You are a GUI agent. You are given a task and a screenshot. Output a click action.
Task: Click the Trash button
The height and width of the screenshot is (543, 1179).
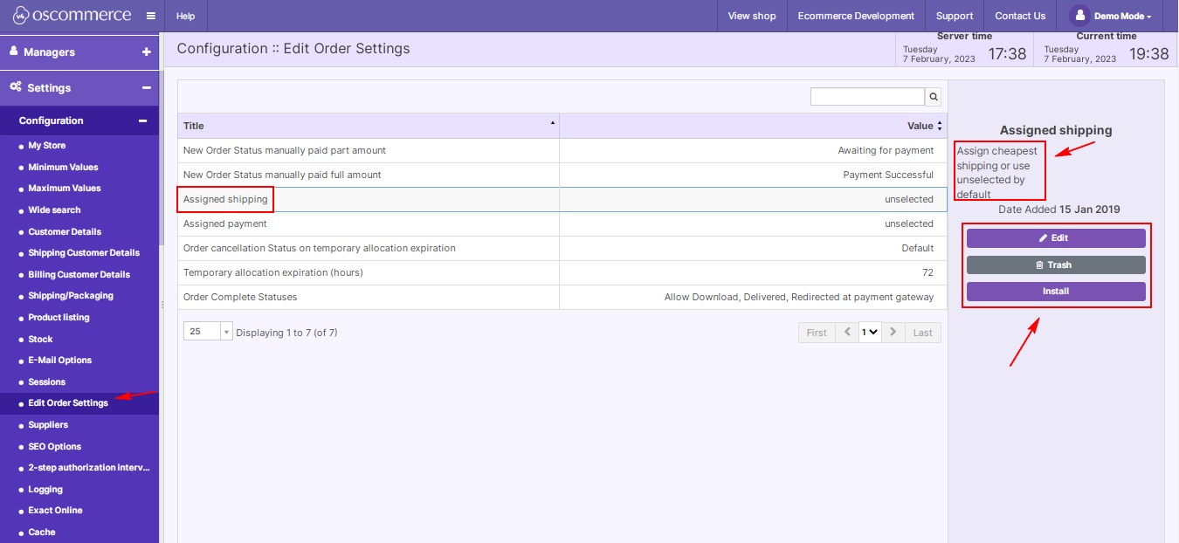tap(1055, 265)
